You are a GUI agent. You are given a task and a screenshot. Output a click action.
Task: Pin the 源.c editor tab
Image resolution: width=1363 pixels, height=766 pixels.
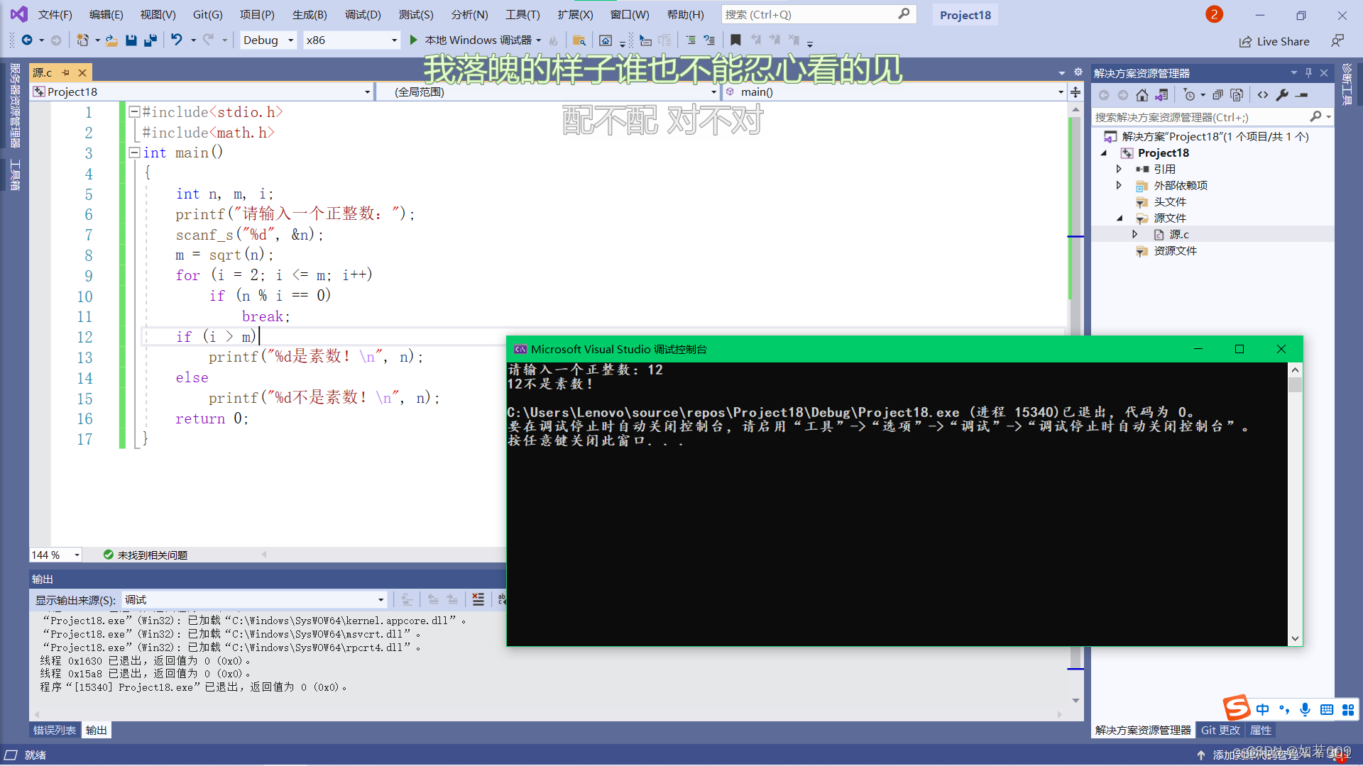pos(66,72)
